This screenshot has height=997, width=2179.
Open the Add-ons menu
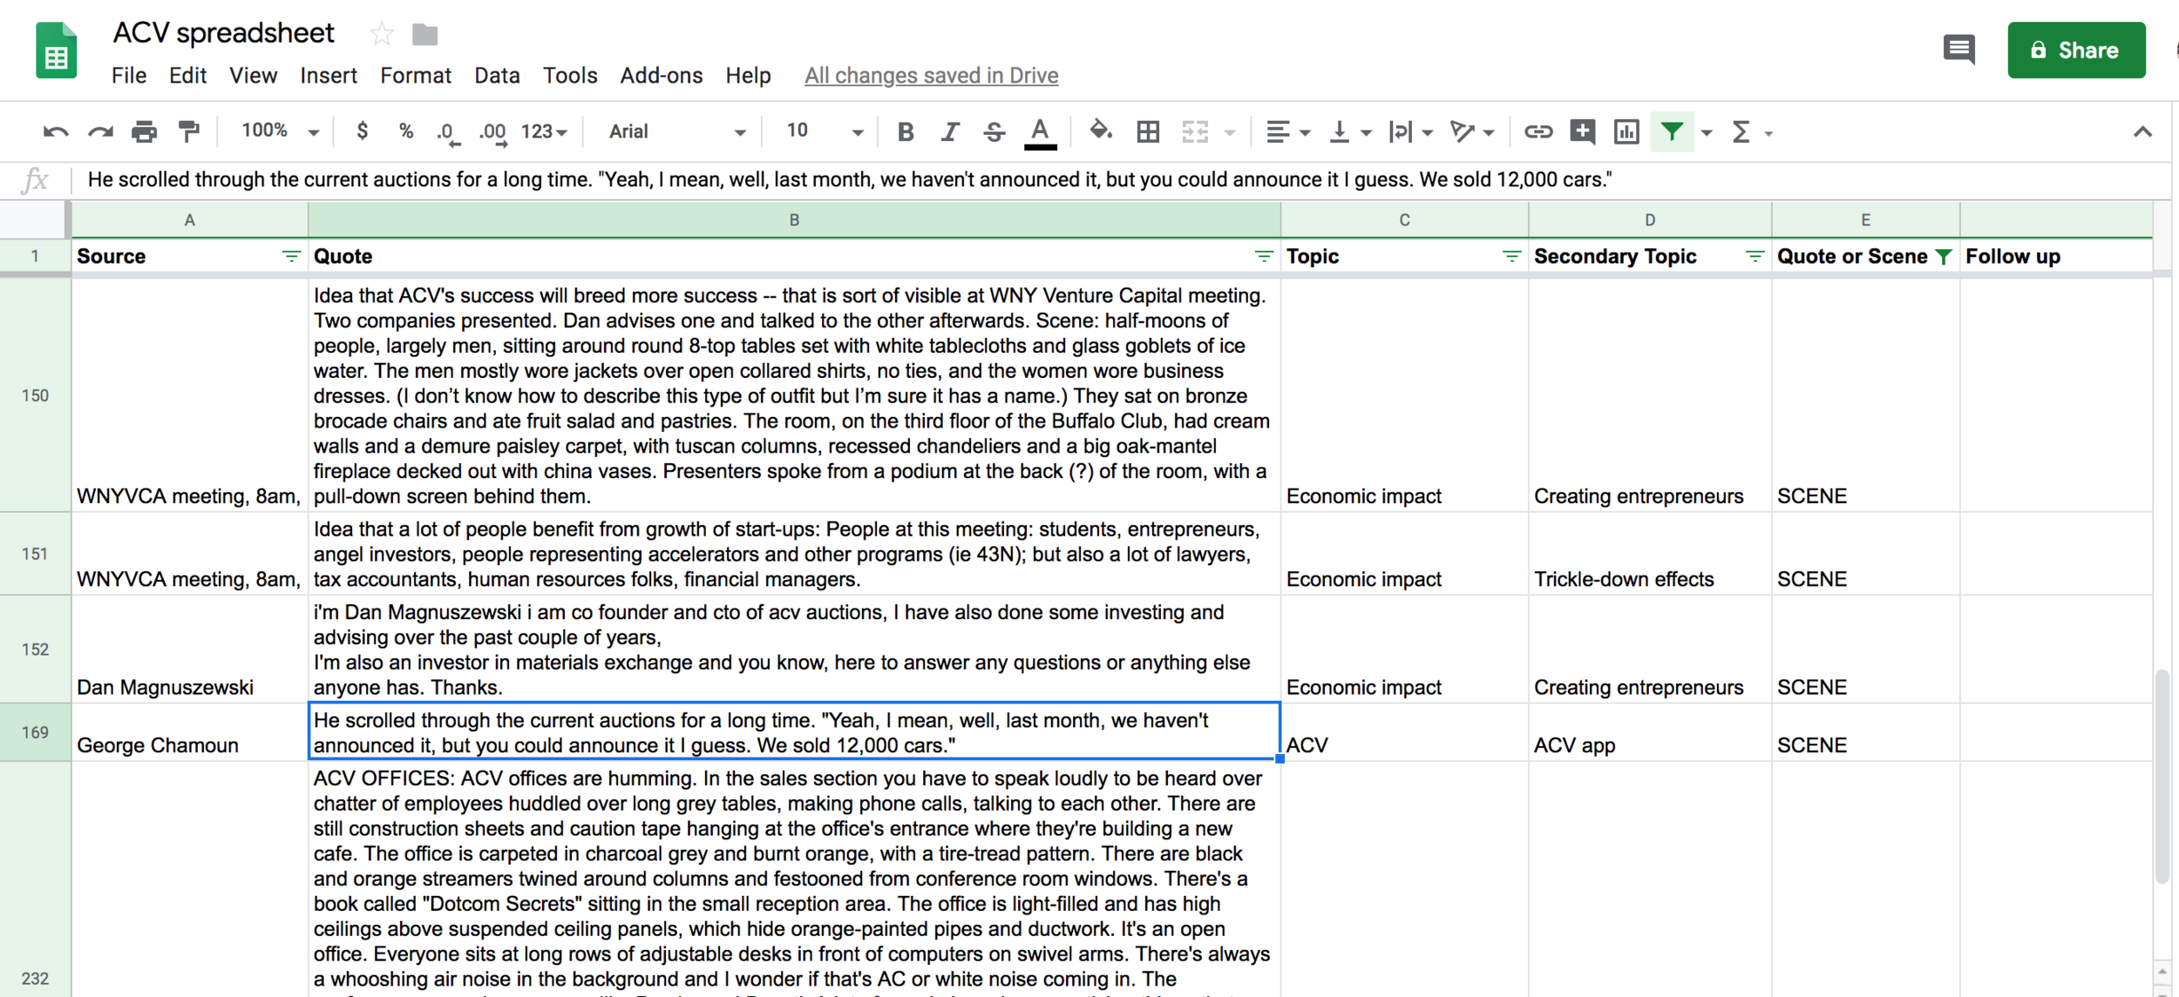click(662, 76)
